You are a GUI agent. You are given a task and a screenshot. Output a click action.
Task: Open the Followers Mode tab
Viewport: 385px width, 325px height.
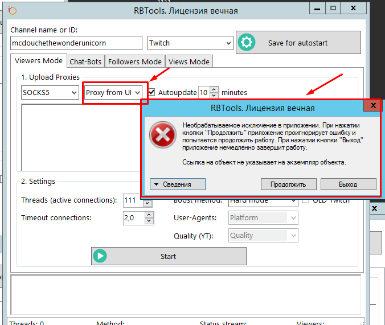tap(135, 61)
